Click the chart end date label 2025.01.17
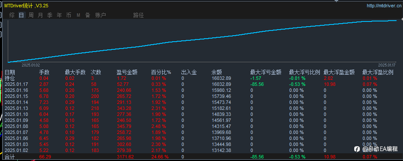 click(x=387, y=65)
